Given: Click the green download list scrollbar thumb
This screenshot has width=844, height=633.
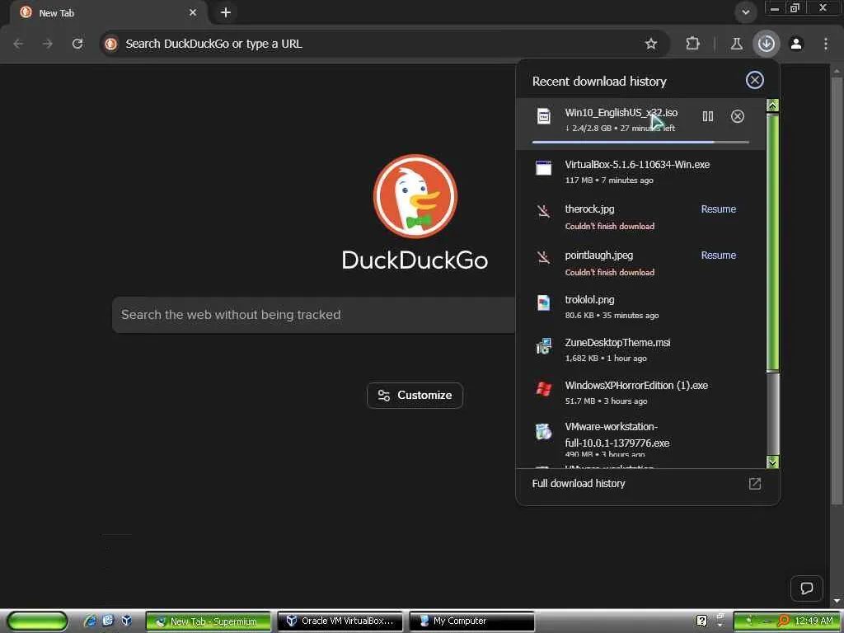Looking at the screenshot, I should click(x=772, y=241).
